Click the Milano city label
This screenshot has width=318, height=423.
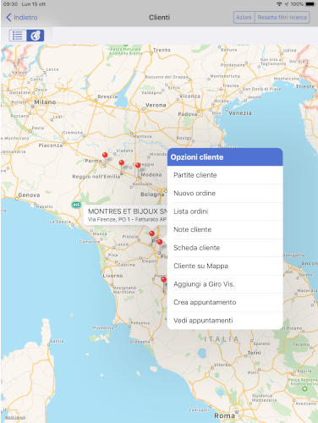click(45, 102)
